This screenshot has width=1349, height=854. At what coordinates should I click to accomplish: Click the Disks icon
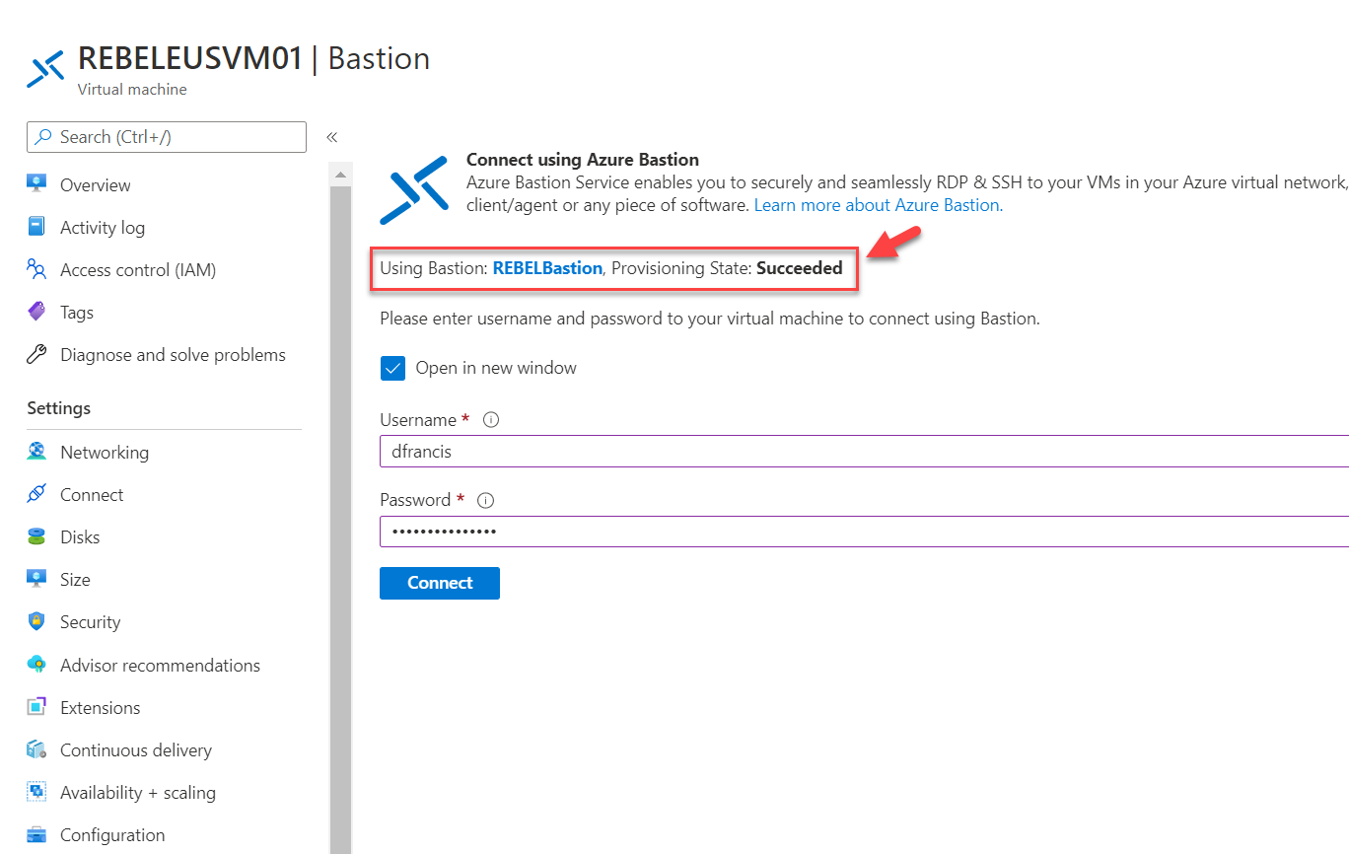pos(36,536)
